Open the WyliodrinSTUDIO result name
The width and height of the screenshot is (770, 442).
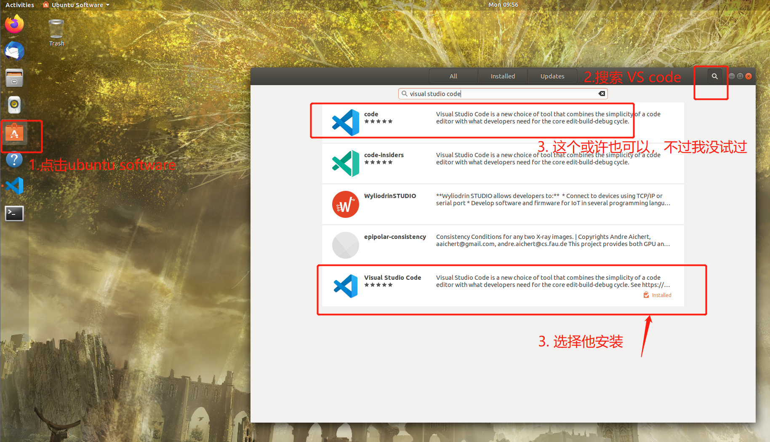click(390, 196)
